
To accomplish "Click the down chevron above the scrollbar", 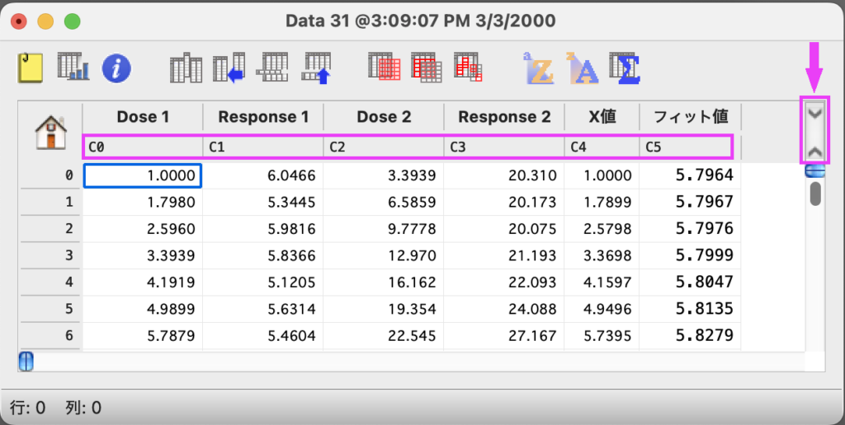I will [815, 114].
